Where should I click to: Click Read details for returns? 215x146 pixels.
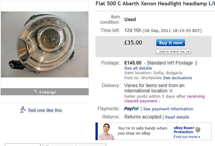pyautogui.click(x=177, y=117)
